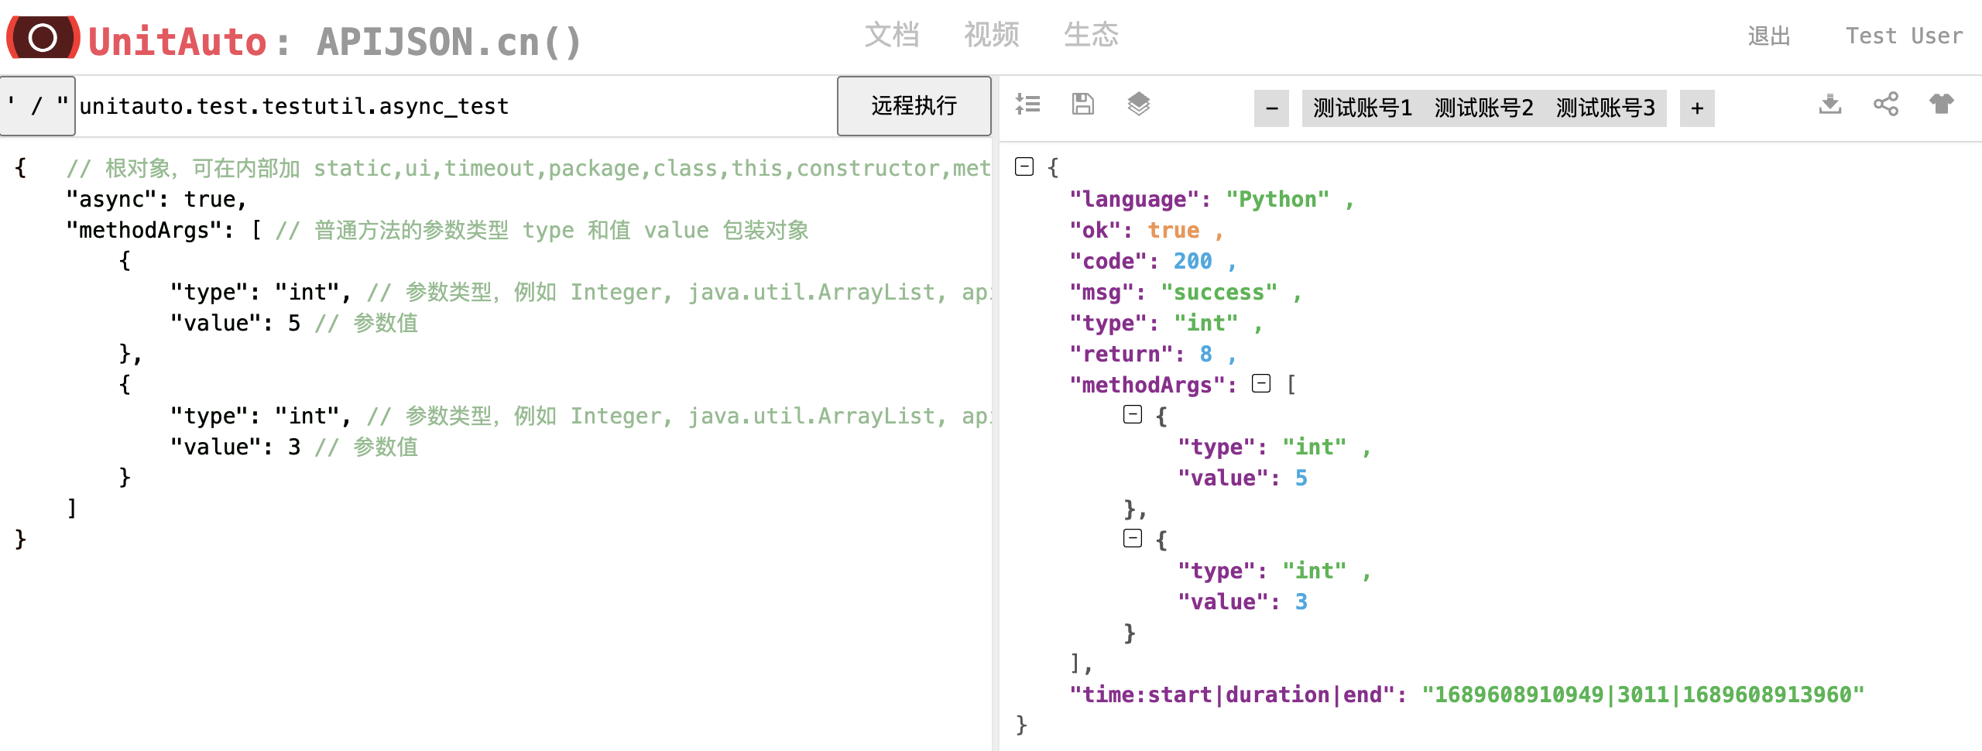Save the current test case
1982x751 pixels.
point(1083,105)
